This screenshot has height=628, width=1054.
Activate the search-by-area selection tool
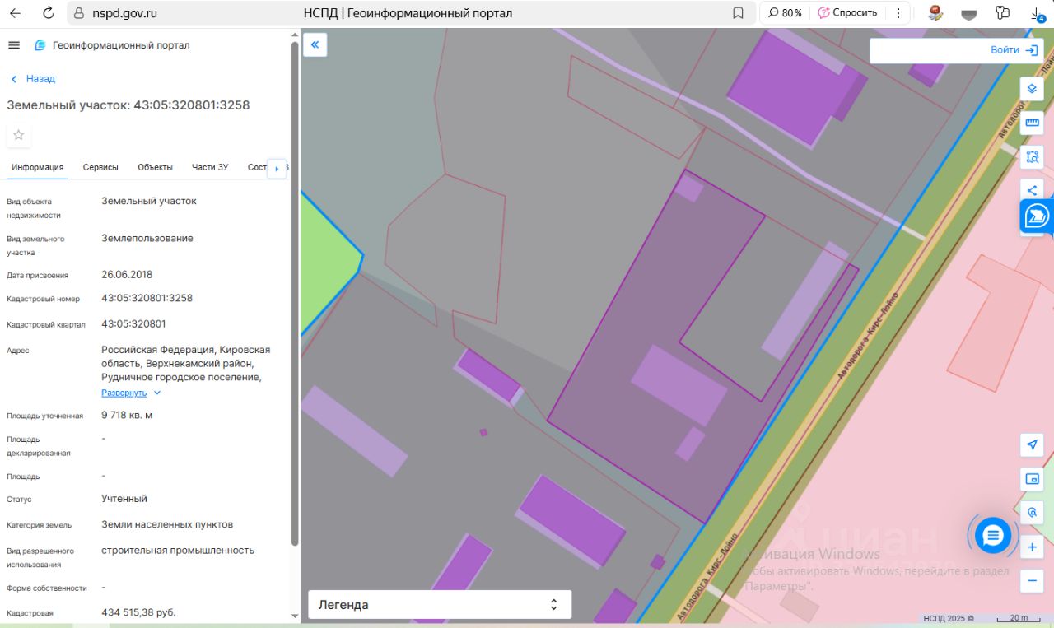[1032, 156]
